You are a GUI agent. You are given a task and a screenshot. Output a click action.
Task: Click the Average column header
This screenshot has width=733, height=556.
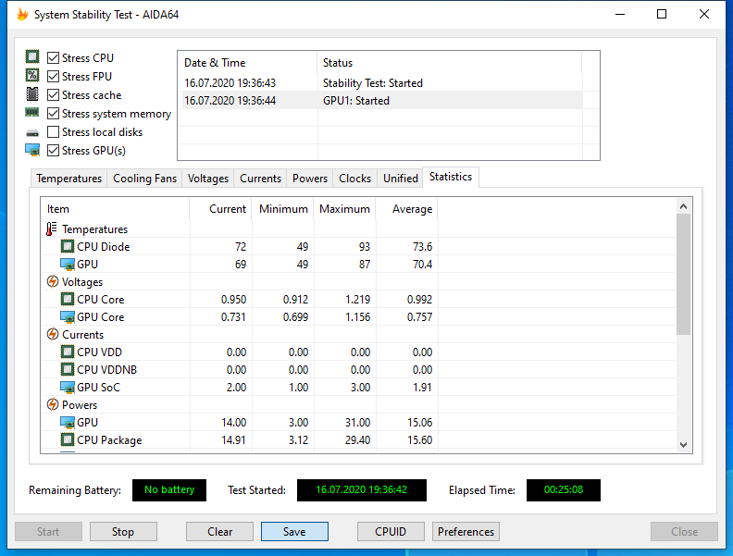point(407,209)
